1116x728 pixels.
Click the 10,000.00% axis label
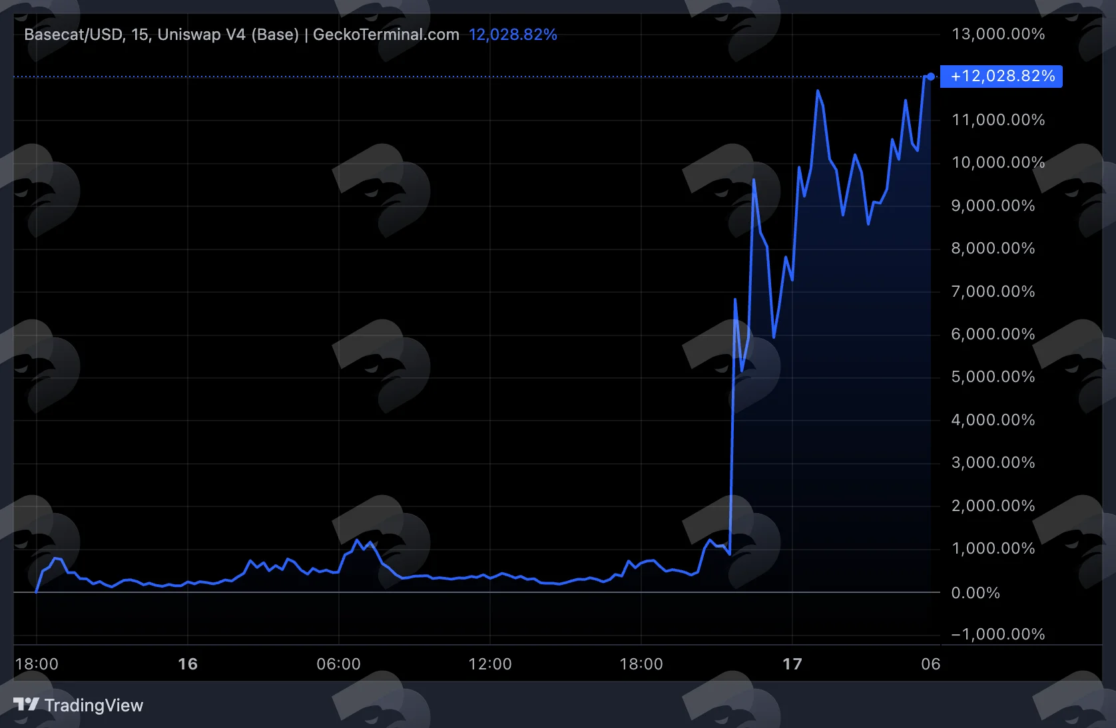click(998, 162)
